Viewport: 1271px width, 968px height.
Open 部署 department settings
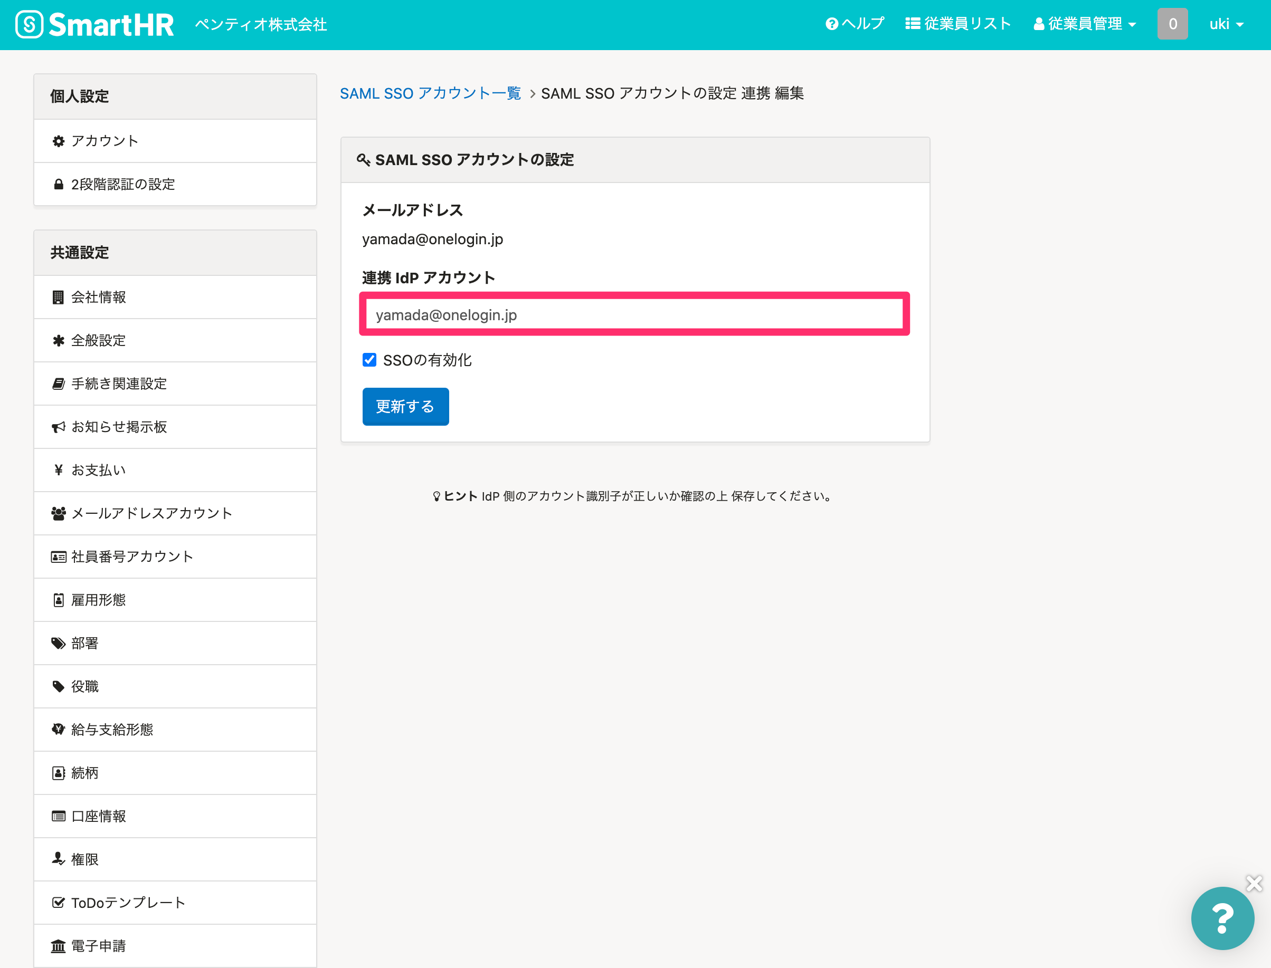click(175, 643)
